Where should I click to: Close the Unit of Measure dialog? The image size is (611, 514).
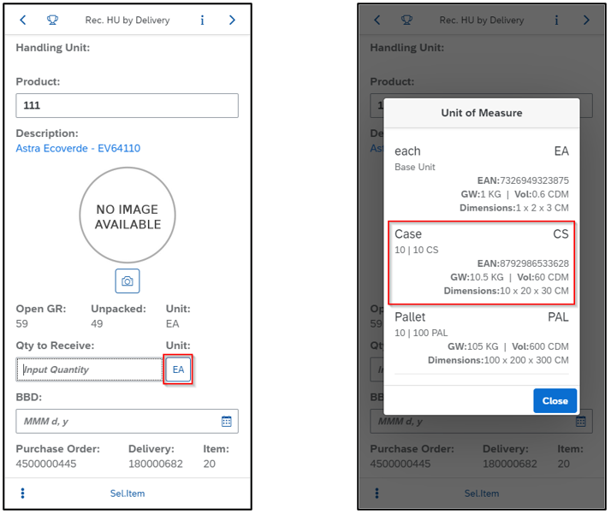click(x=555, y=400)
